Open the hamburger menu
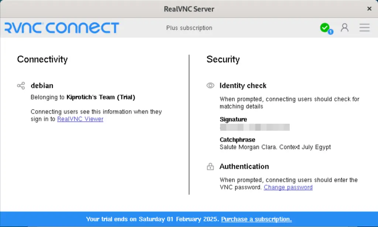This screenshot has width=378, height=227. (364, 27)
